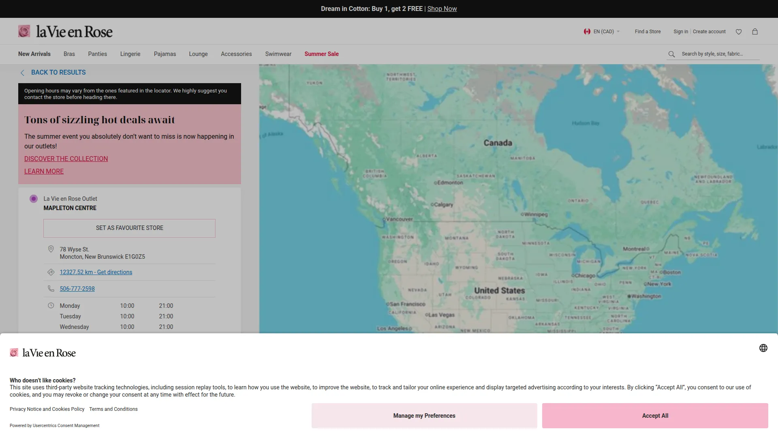This screenshot has height=438, width=778.
Task: Open the Lounge menu
Action: click(x=199, y=54)
